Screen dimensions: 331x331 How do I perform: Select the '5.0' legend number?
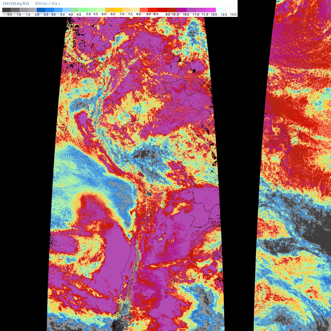[x=88, y=14]
